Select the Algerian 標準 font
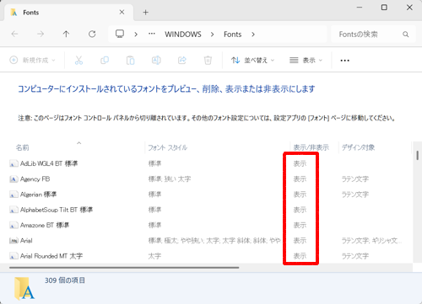422x304 pixels. [x=38, y=195]
